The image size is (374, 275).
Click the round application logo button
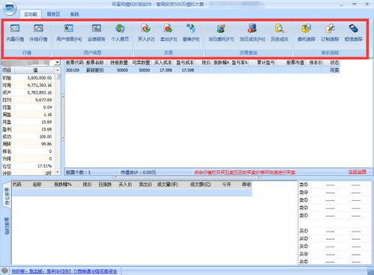point(10,8)
